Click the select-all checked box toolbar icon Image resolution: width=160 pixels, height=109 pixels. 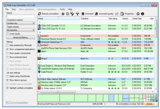[63, 14]
